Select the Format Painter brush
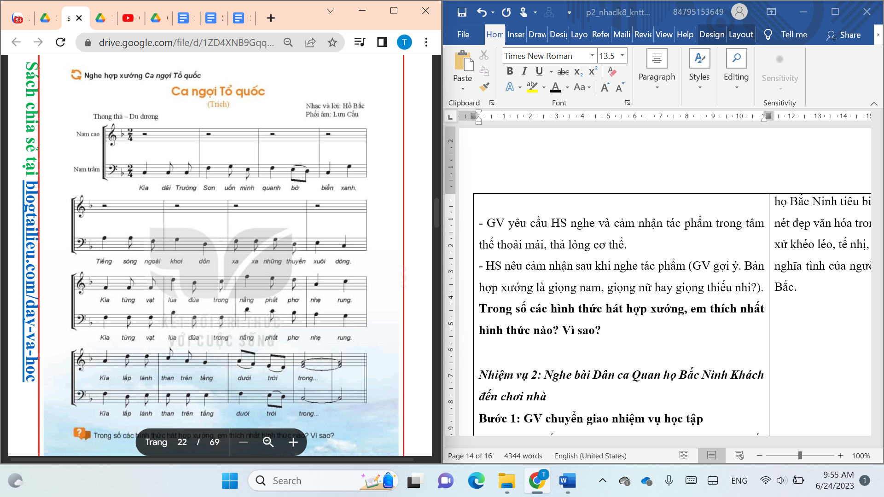 point(484,86)
